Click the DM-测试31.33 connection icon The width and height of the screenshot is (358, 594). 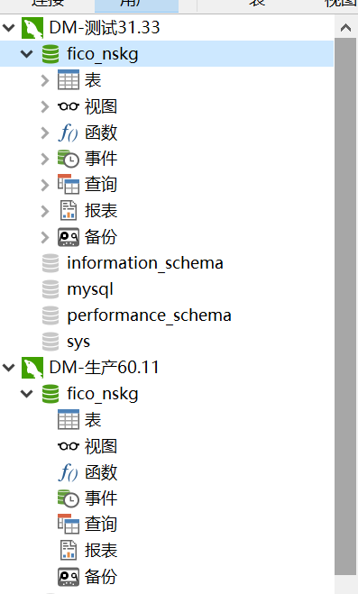click(x=32, y=28)
